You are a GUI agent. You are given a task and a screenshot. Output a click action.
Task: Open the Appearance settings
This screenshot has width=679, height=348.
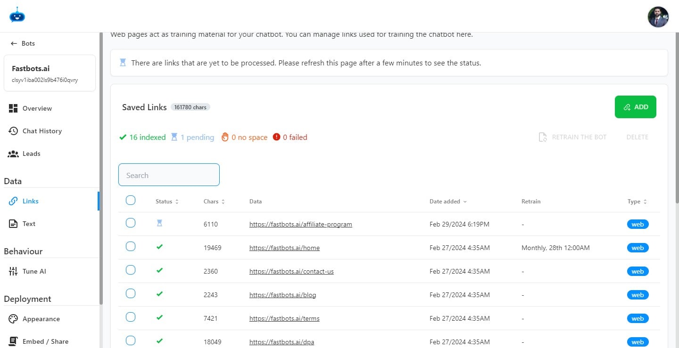[14, 319]
